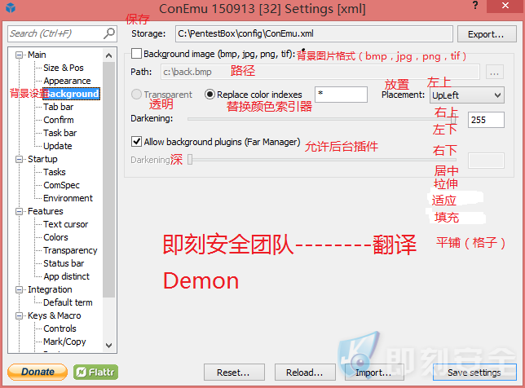The width and height of the screenshot is (525, 388).
Task: Open the Placement dropdown showing UpLeft
Action: coord(467,95)
